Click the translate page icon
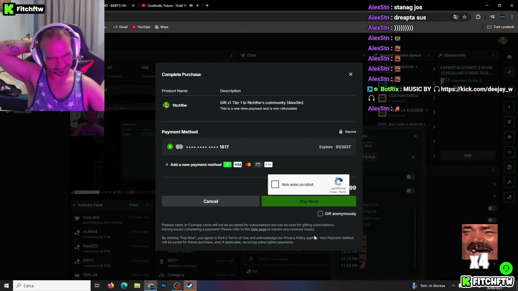This screenshot has width=518, height=291. coord(456,17)
